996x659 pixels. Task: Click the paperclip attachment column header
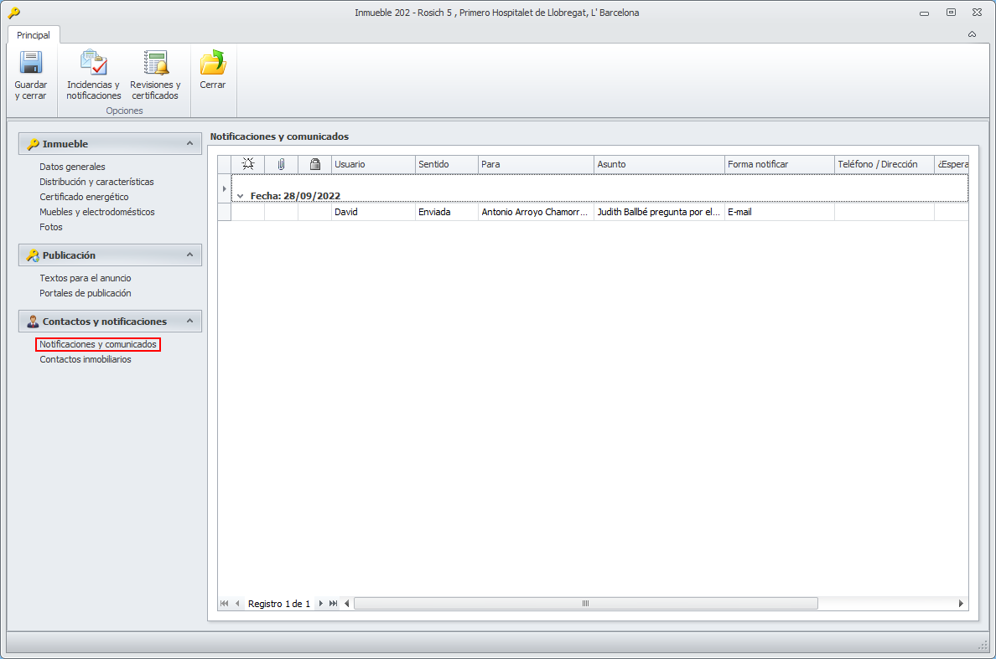(281, 165)
